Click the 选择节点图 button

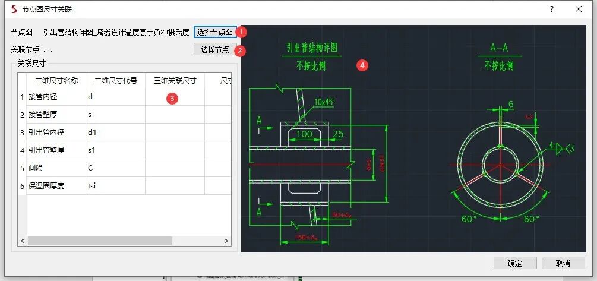[215, 32]
